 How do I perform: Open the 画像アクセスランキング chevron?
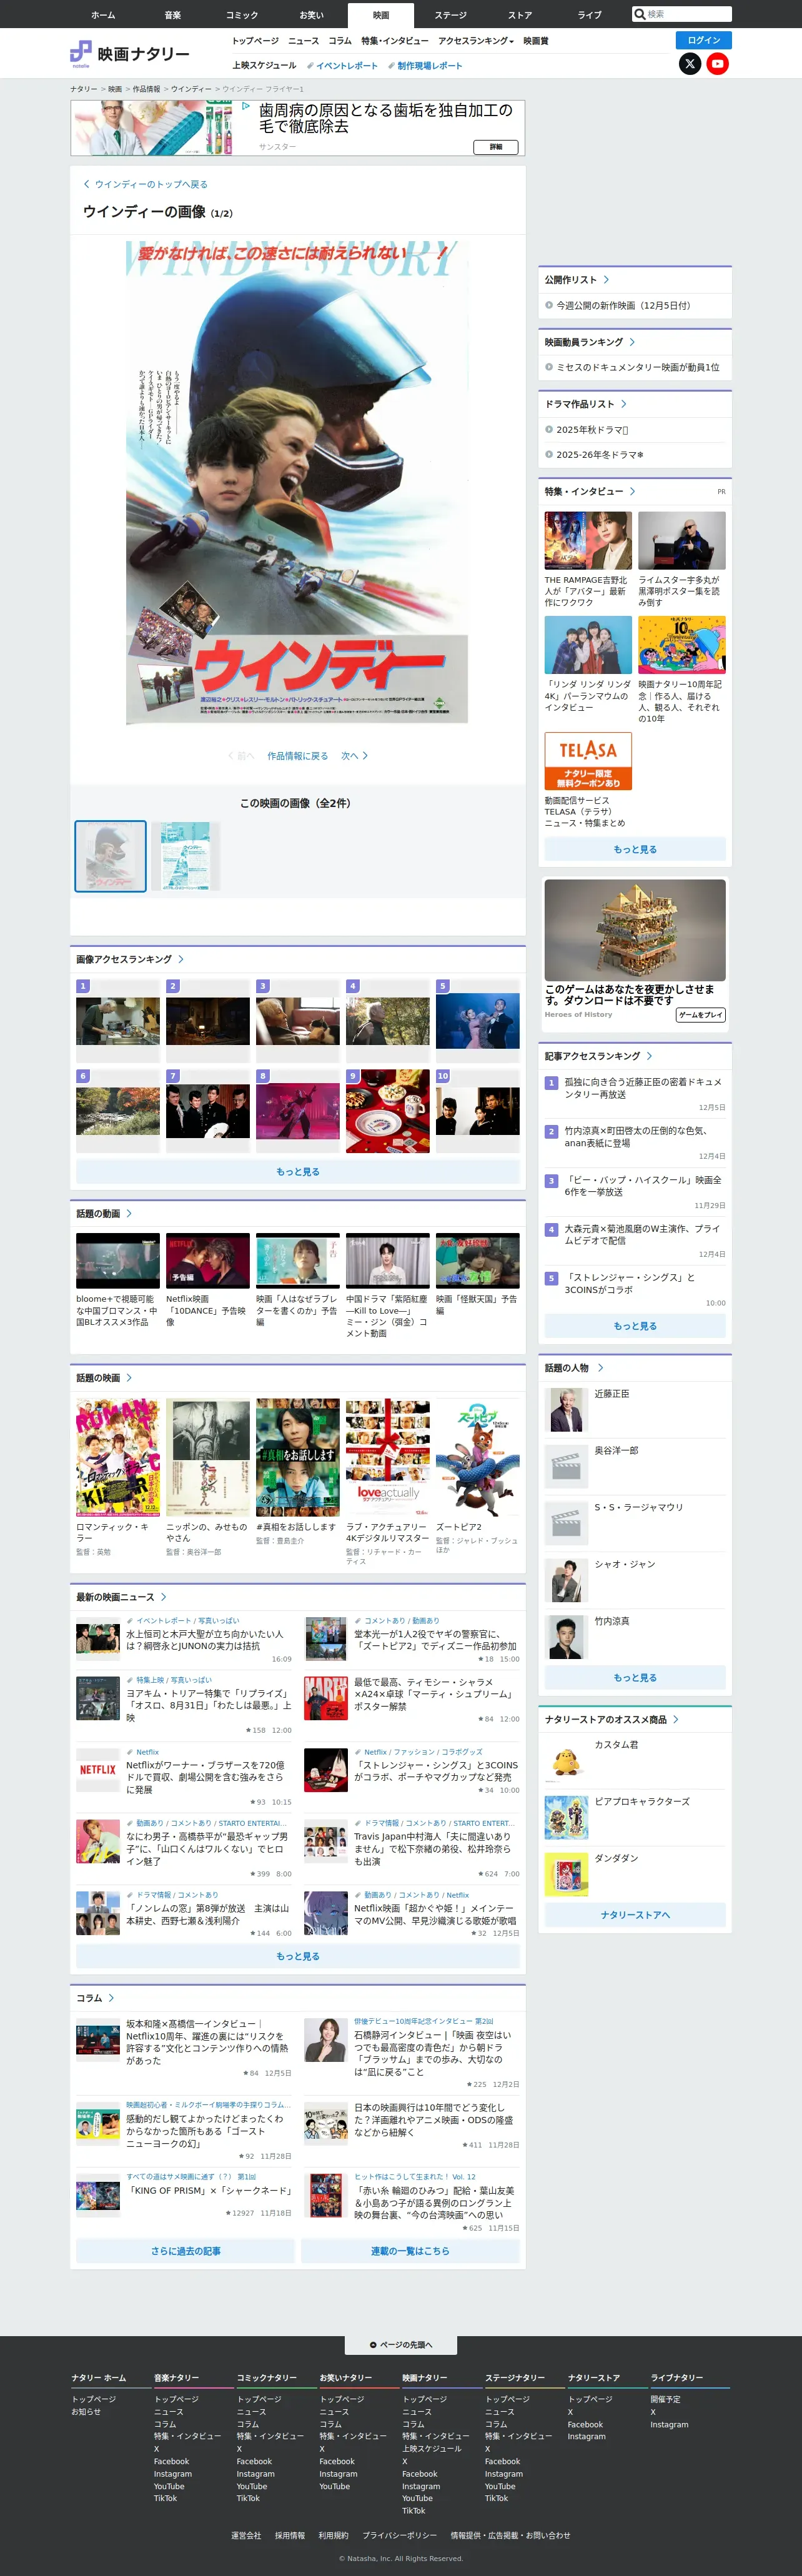coord(181,959)
